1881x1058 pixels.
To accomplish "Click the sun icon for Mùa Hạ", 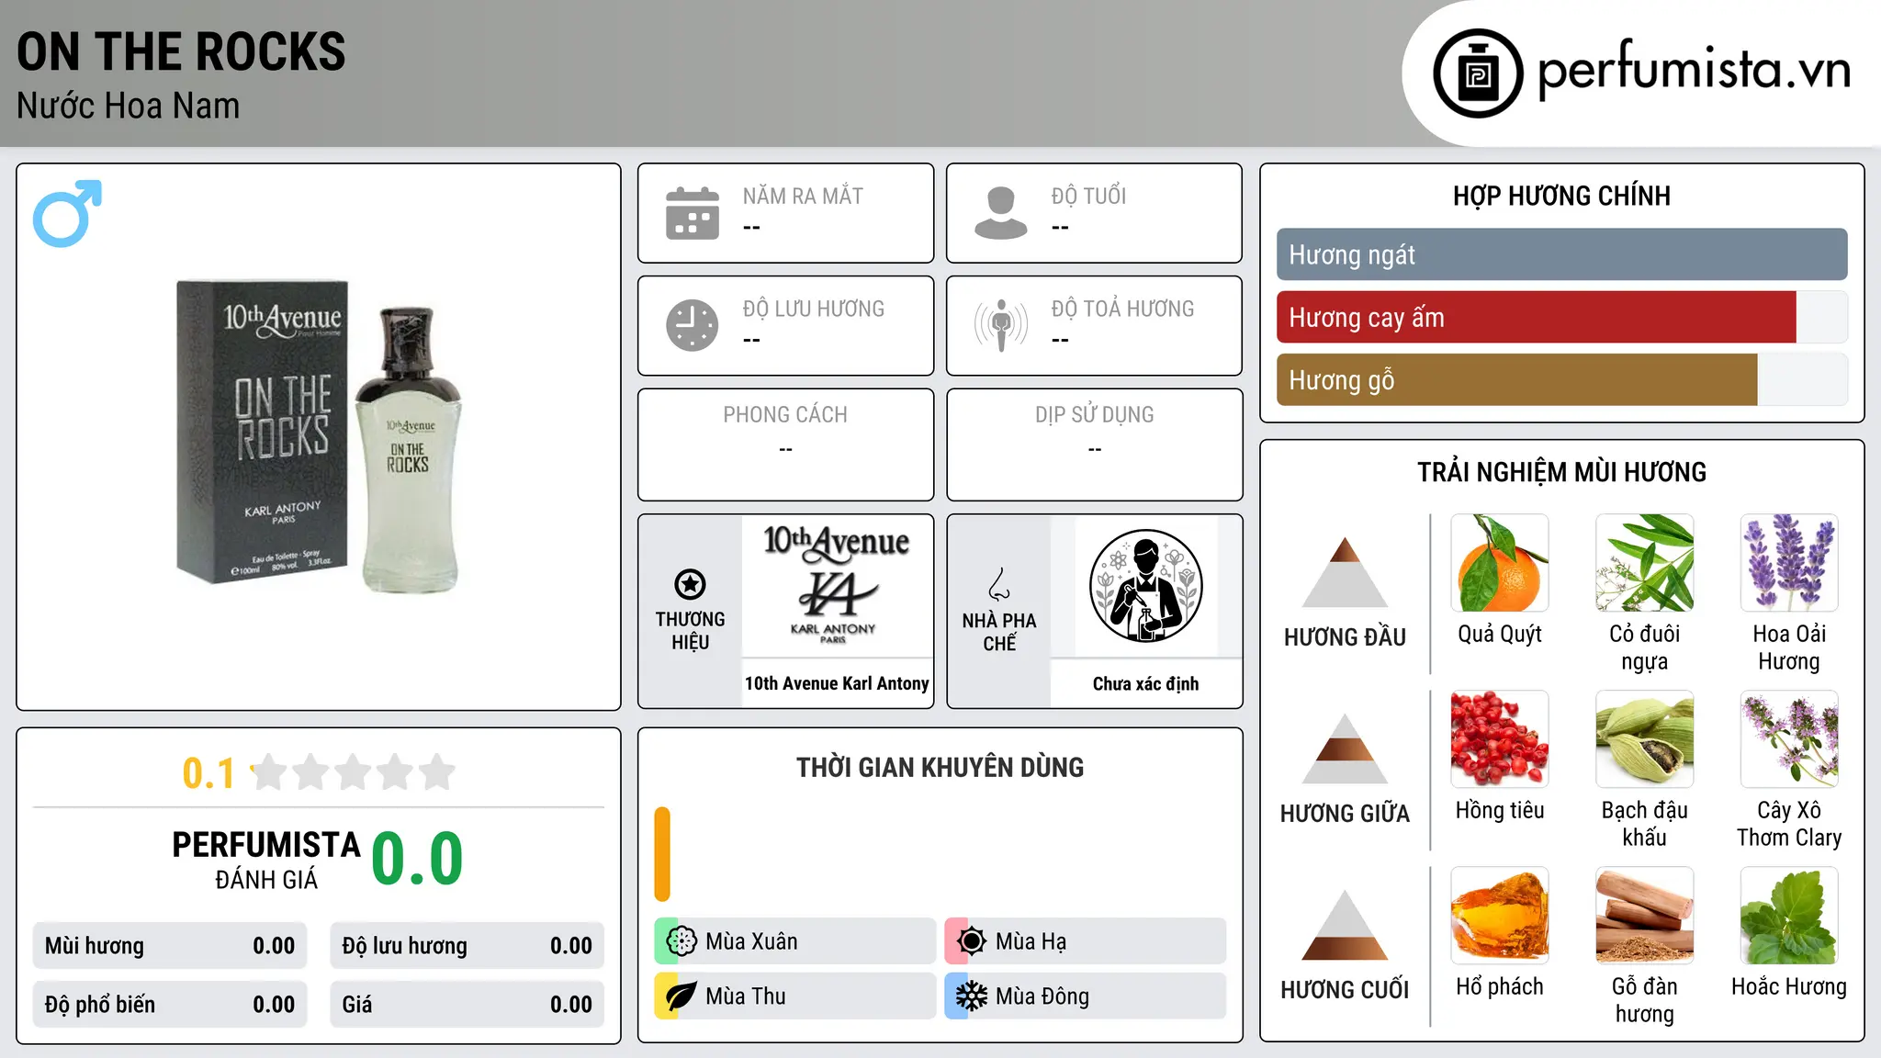I will click(972, 941).
